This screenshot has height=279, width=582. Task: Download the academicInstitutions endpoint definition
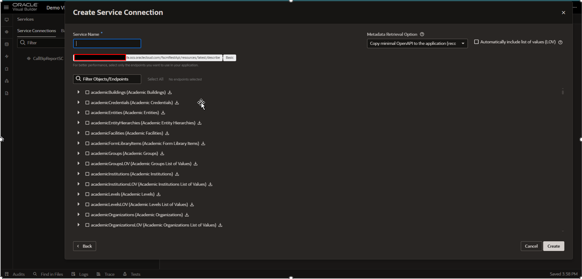pos(177,174)
